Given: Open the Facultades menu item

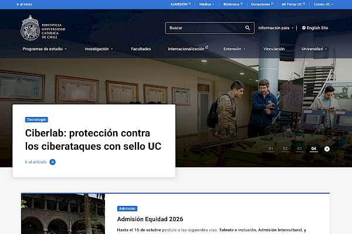Looking at the screenshot, I should click(x=141, y=49).
